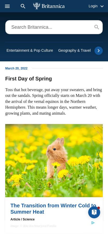Open the help question-mark chat bubble
This screenshot has height=234, width=108.
[x=94, y=212]
